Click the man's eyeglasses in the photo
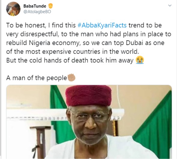The height and width of the screenshot is (159, 177). pyautogui.click(x=89, y=116)
